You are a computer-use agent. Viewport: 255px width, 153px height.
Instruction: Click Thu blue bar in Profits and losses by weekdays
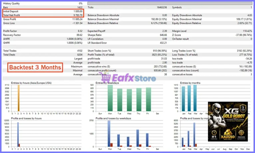(137, 138)
